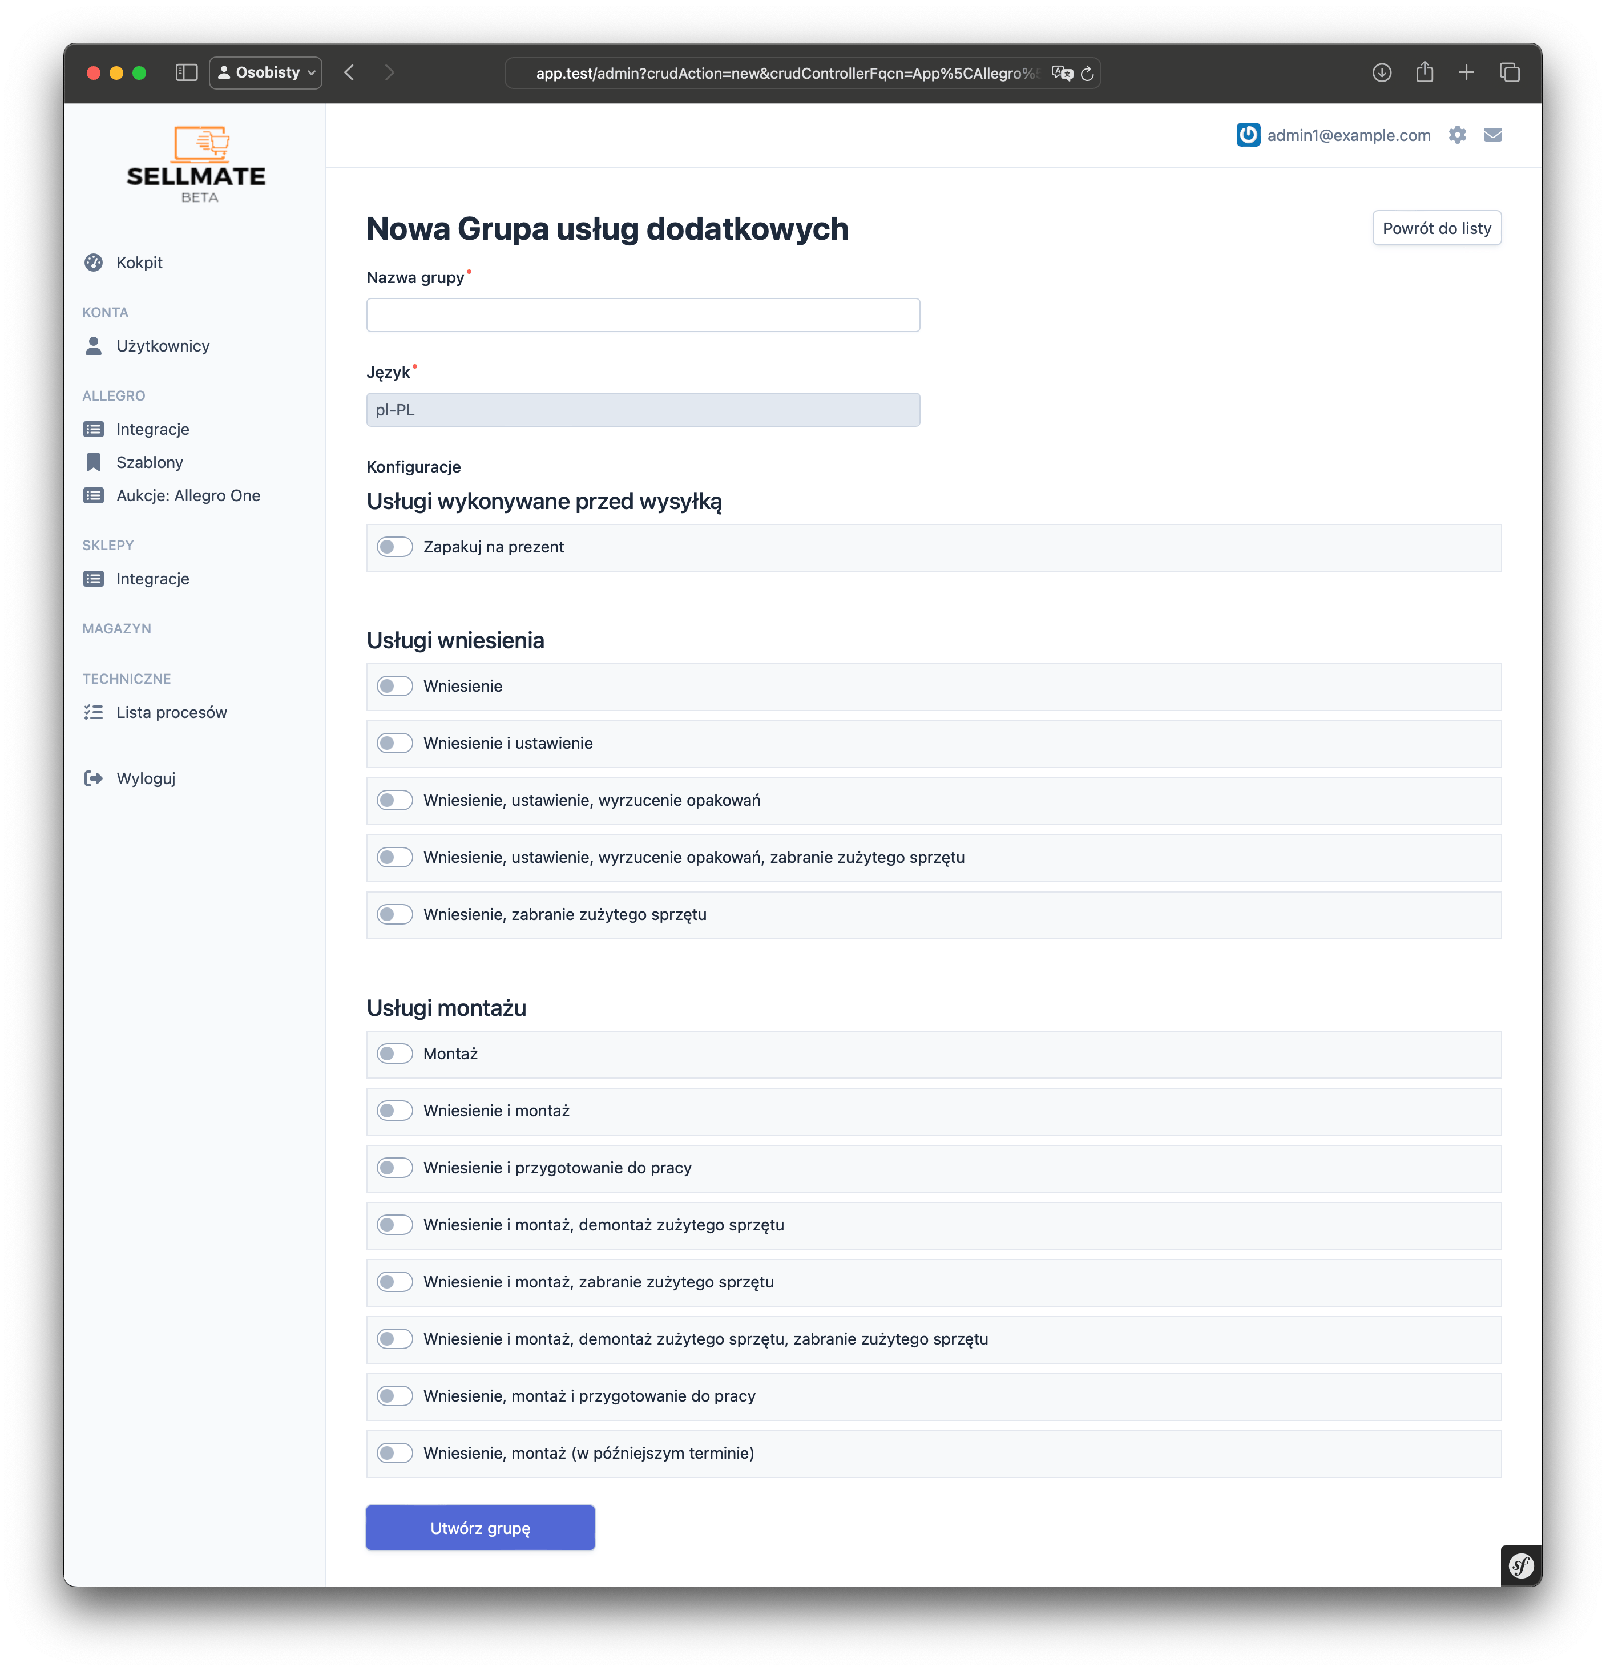Open Integracje under Sklepy

152,580
